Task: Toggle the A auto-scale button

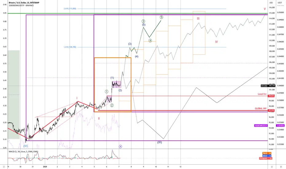Action: coord(272,167)
